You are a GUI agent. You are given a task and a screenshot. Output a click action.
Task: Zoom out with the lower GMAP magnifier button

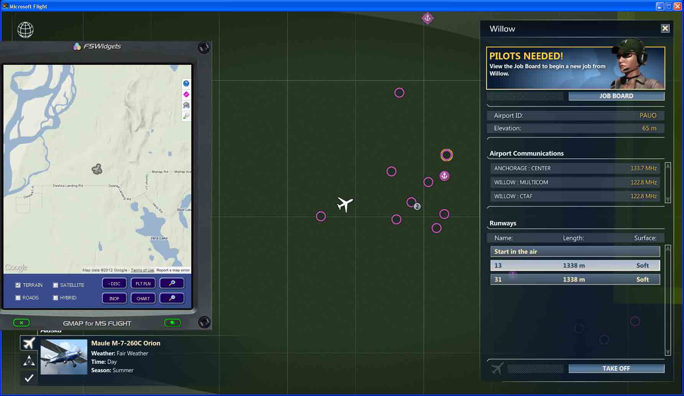point(172,298)
